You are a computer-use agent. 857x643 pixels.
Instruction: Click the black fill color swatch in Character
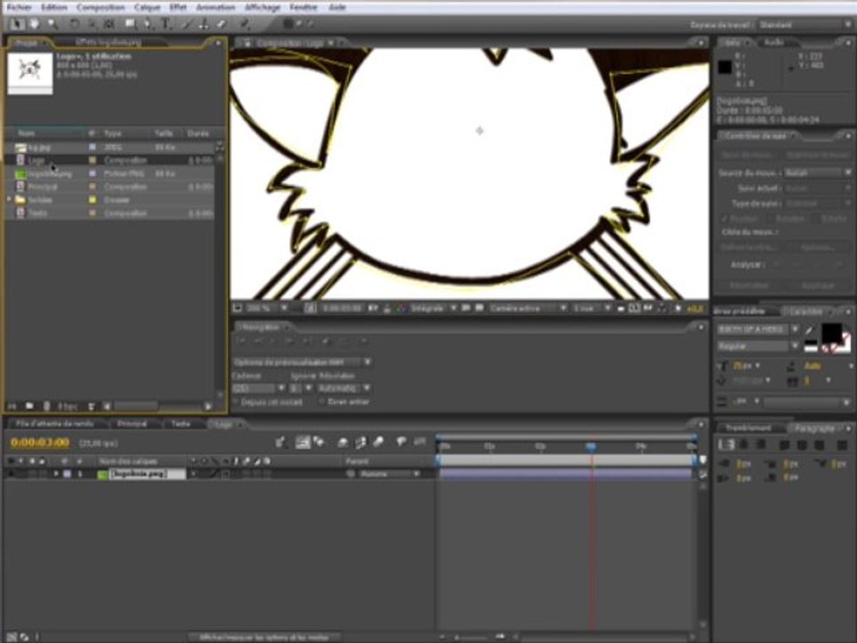832,332
